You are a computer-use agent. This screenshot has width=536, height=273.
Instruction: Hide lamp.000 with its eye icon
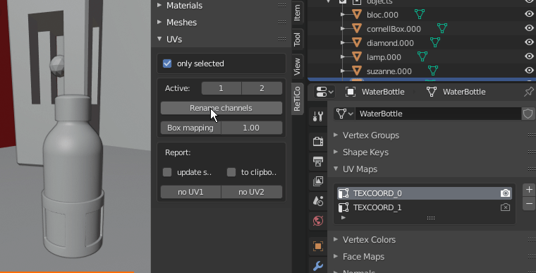coord(529,56)
